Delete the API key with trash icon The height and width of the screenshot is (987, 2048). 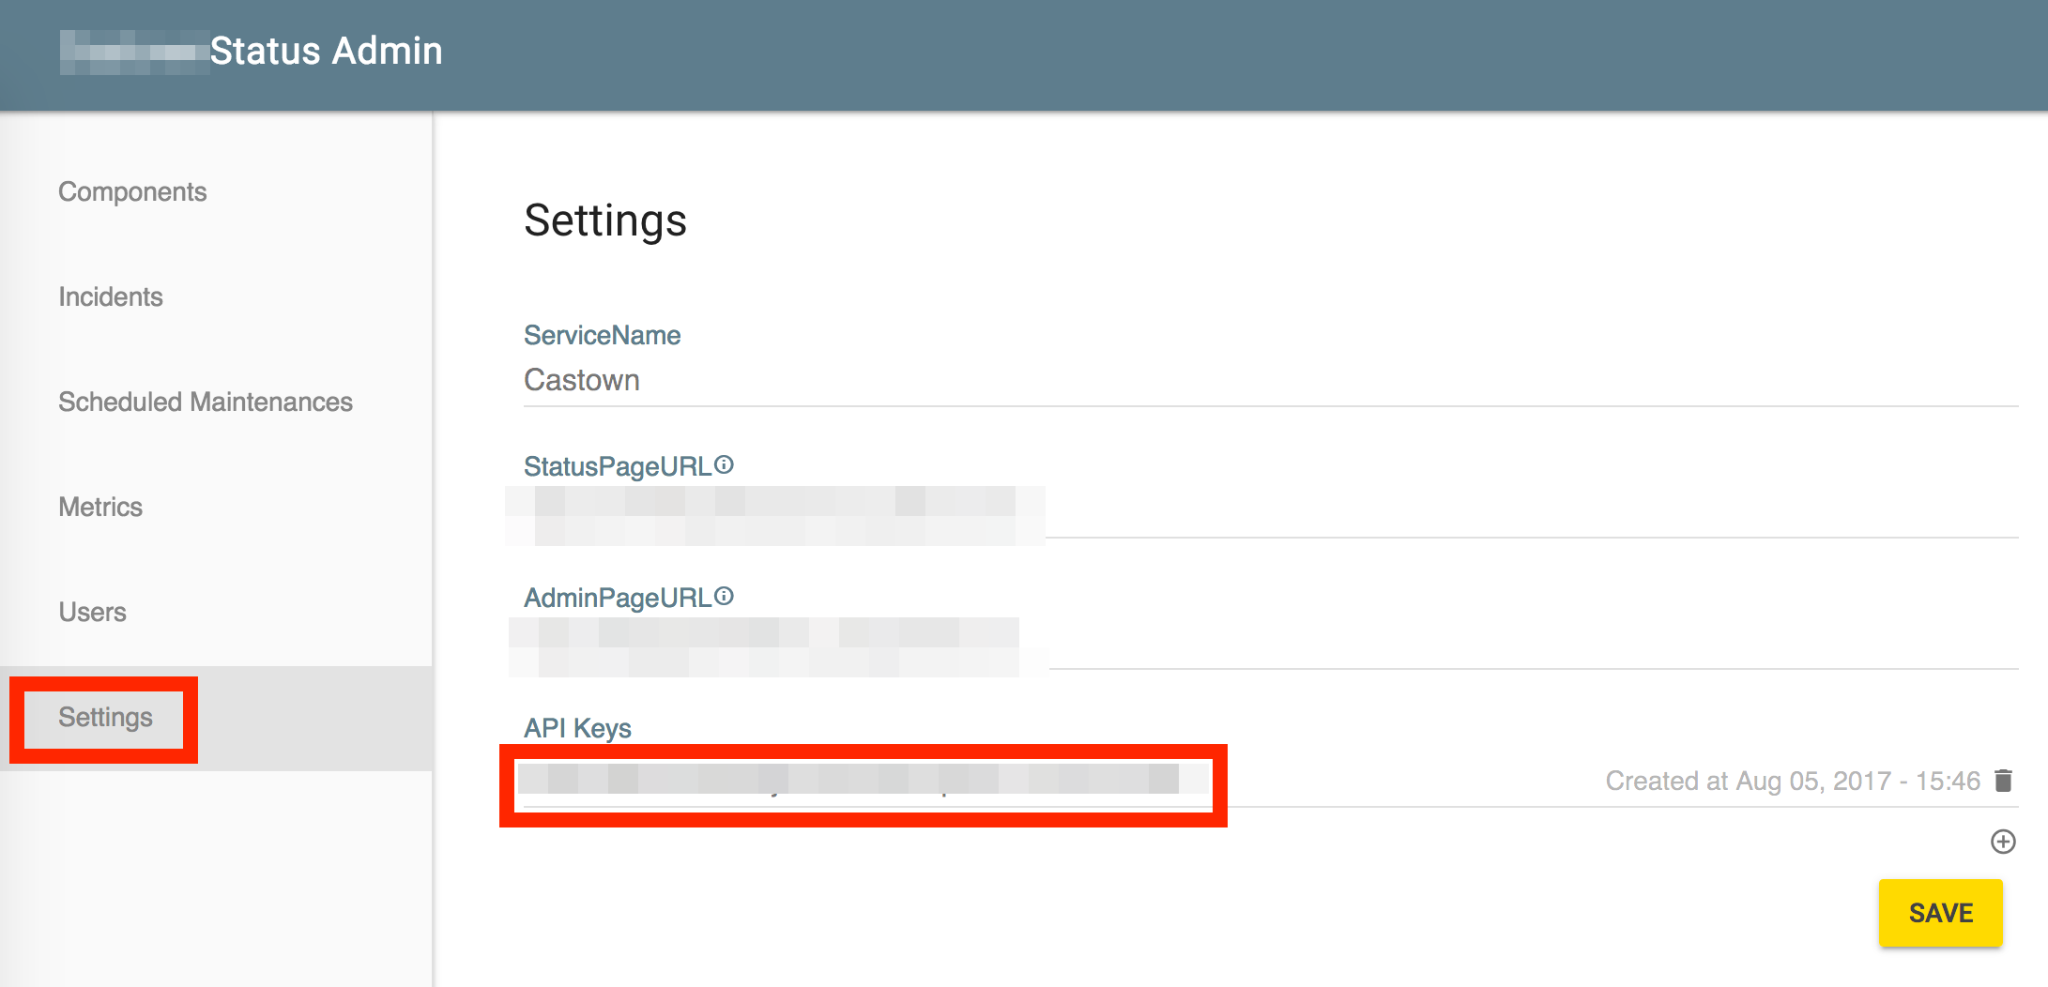coord(2003,781)
